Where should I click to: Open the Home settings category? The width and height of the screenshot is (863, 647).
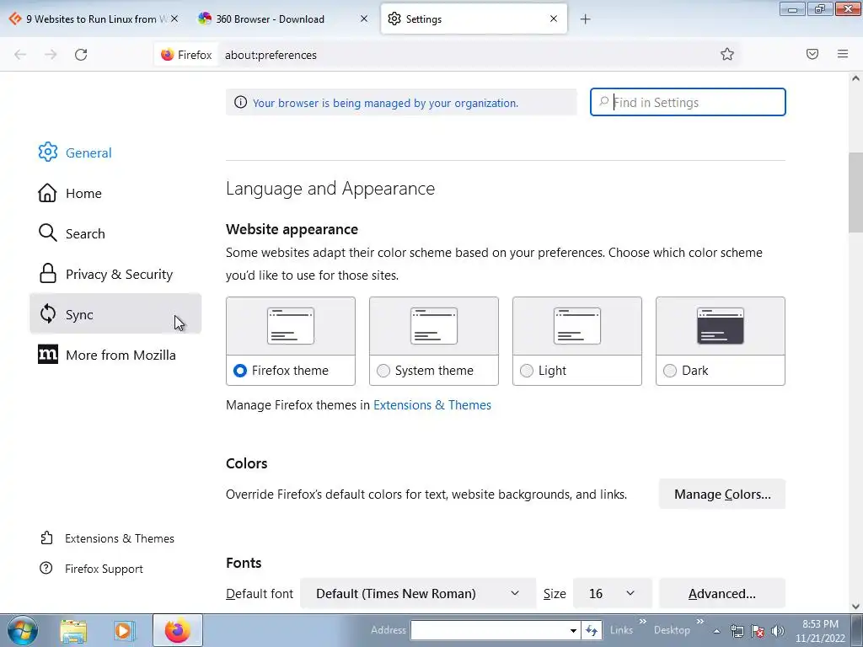(x=115, y=193)
